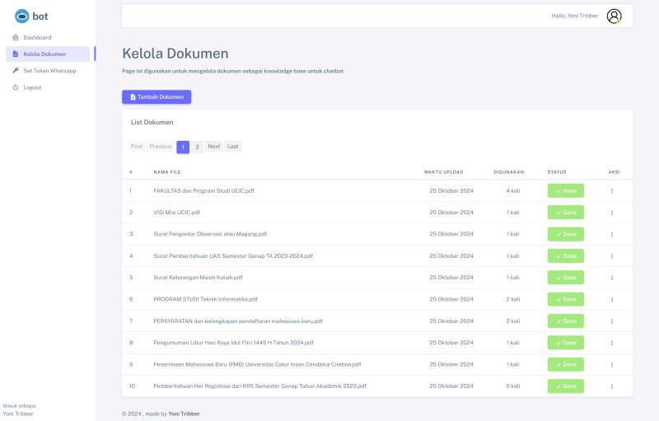Click the Next pagination button

[x=213, y=147]
